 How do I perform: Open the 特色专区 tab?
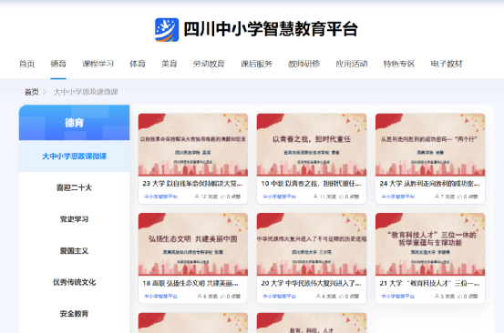tap(399, 64)
